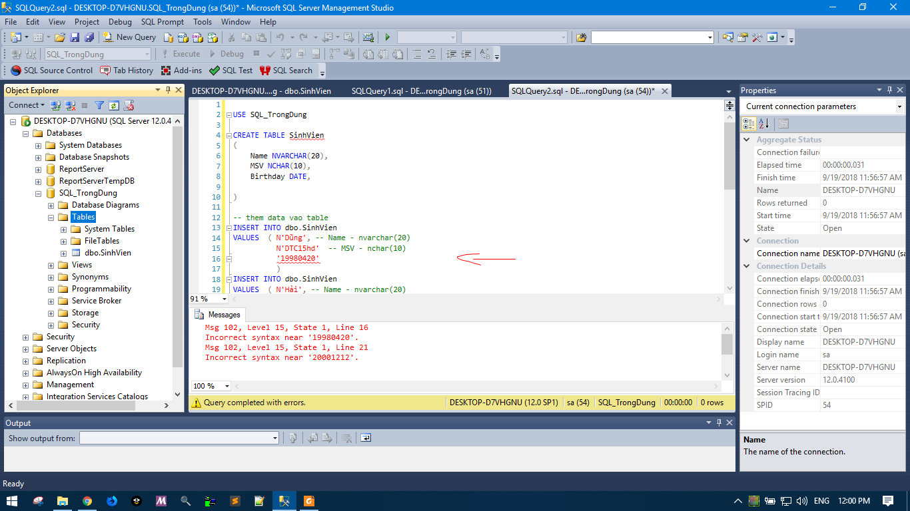Click the Database Engine Query icon
Viewport: 910px width, 511px height.
167,37
